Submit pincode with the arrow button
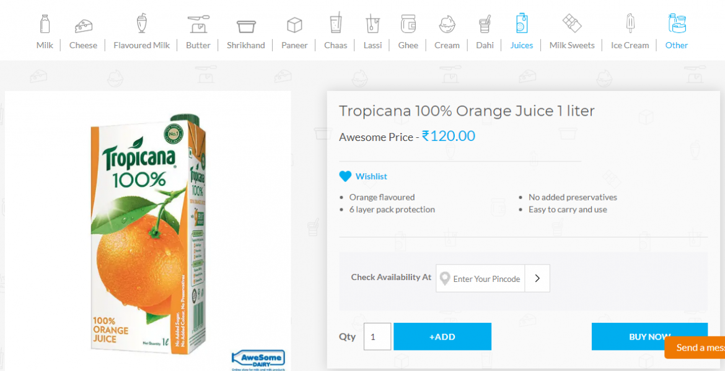 coord(537,278)
